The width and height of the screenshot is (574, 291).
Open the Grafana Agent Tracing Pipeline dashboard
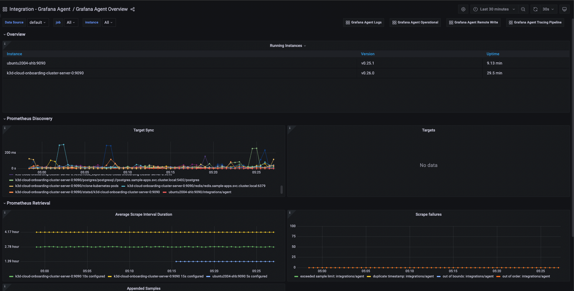pos(535,22)
